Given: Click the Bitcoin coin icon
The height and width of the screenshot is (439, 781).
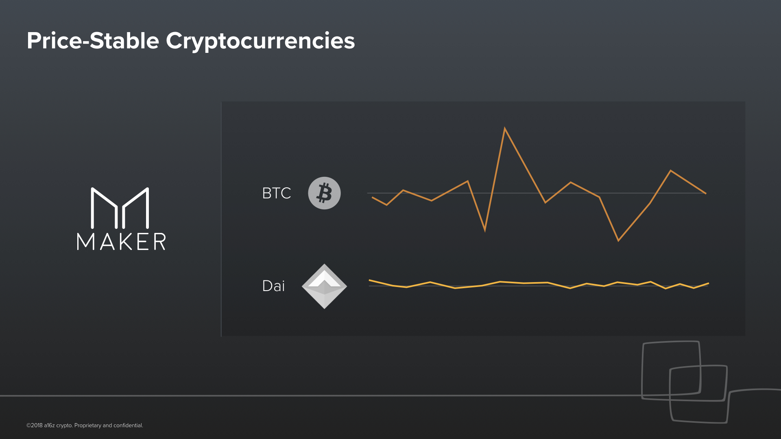Looking at the screenshot, I should click(324, 193).
